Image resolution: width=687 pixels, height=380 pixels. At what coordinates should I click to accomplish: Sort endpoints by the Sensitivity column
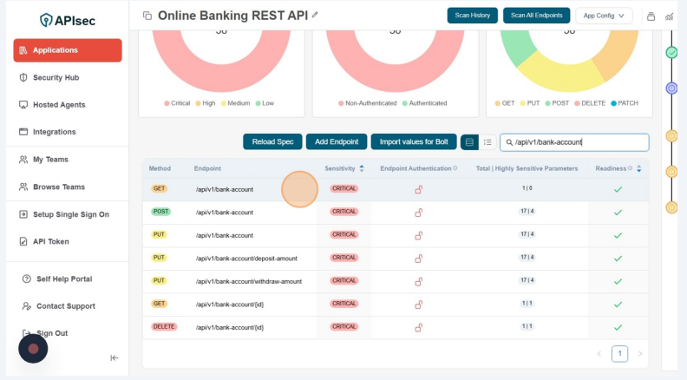(x=361, y=168)
